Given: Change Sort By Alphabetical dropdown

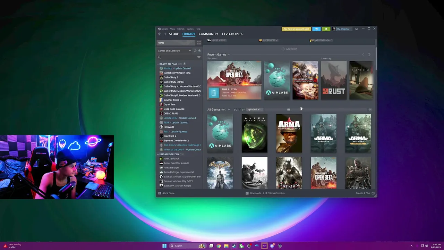Looking at the screenshot, I should (255, 109).
